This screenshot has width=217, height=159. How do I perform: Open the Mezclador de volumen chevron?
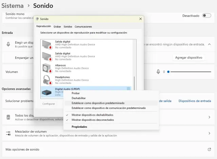(x=209, y=133)
